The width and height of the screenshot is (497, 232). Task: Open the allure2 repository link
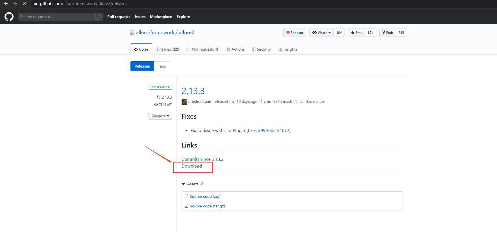point(187,32)
